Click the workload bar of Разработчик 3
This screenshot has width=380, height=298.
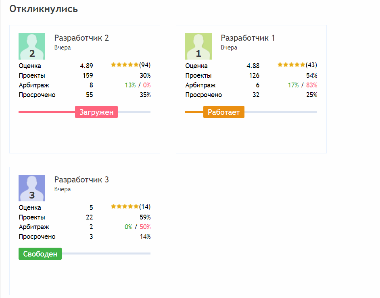tap(106, 253)
